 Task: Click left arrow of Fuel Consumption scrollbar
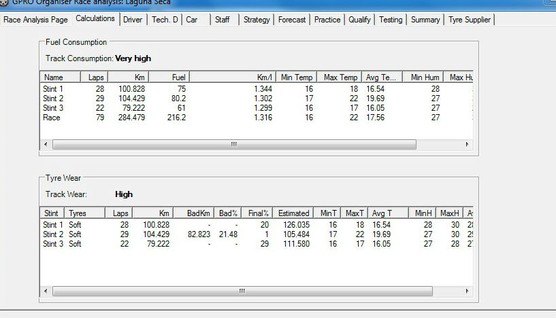tap(46, 144)
